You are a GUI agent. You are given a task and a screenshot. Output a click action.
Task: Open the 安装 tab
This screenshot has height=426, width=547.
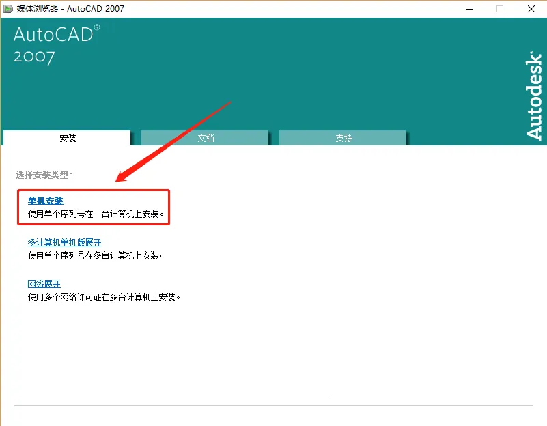67,138
